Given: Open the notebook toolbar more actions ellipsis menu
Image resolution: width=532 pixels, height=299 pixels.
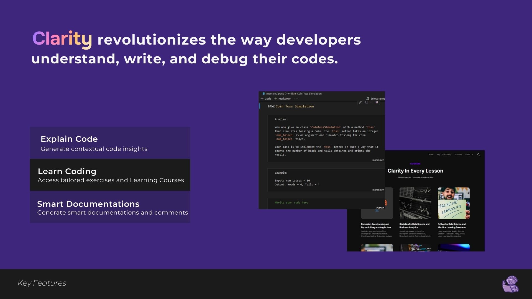Looking at the screenshot, I should 296,99.
